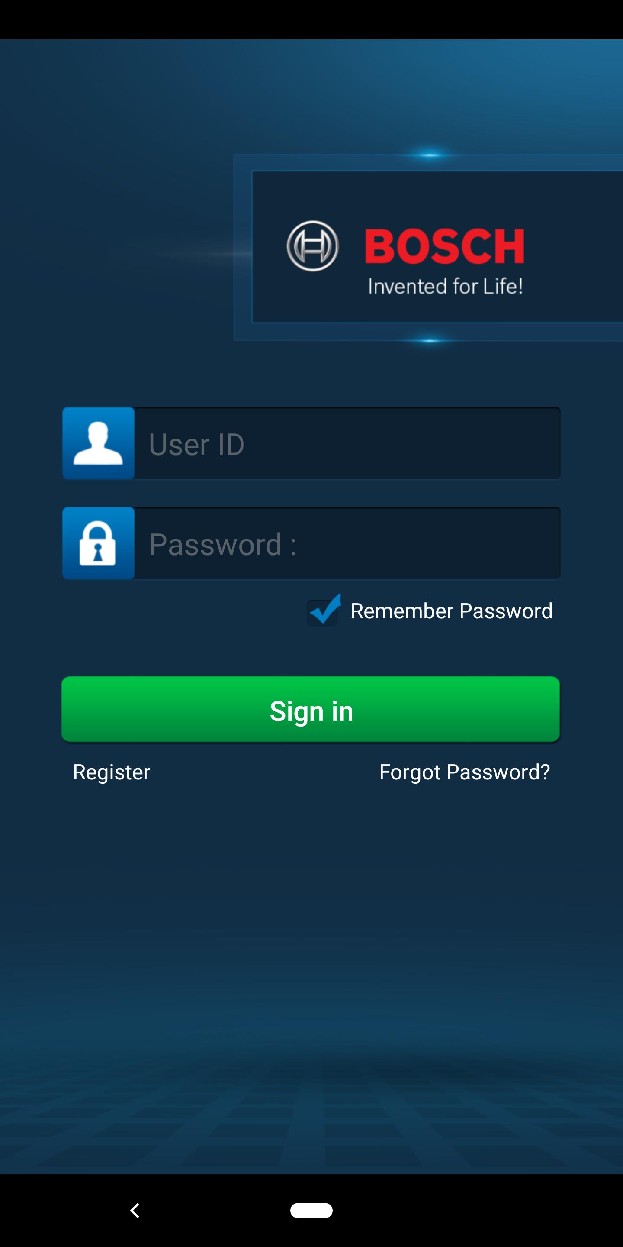
Task: Tap the user silhouette icon
Action: click(98, 443)
